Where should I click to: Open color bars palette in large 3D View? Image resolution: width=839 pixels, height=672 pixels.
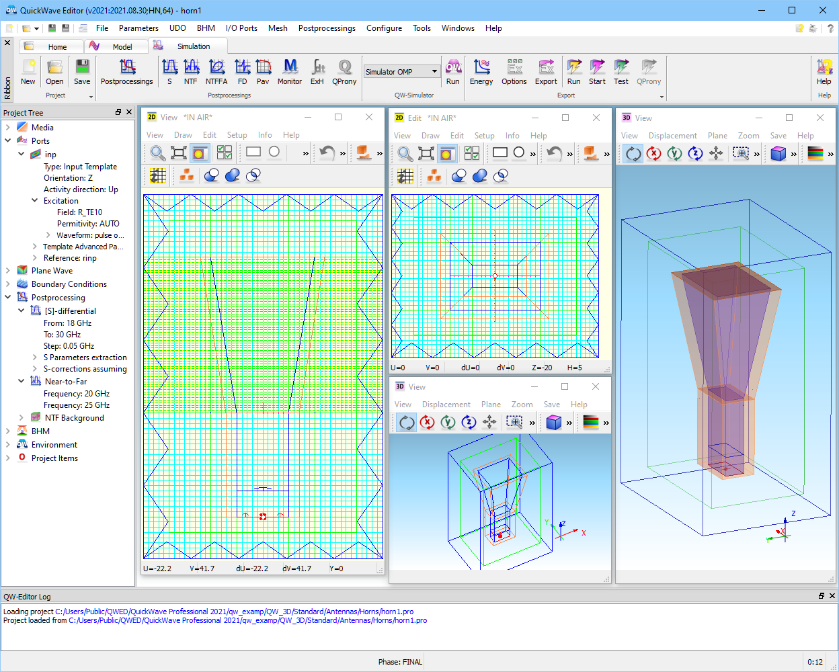tap(815, 153)
